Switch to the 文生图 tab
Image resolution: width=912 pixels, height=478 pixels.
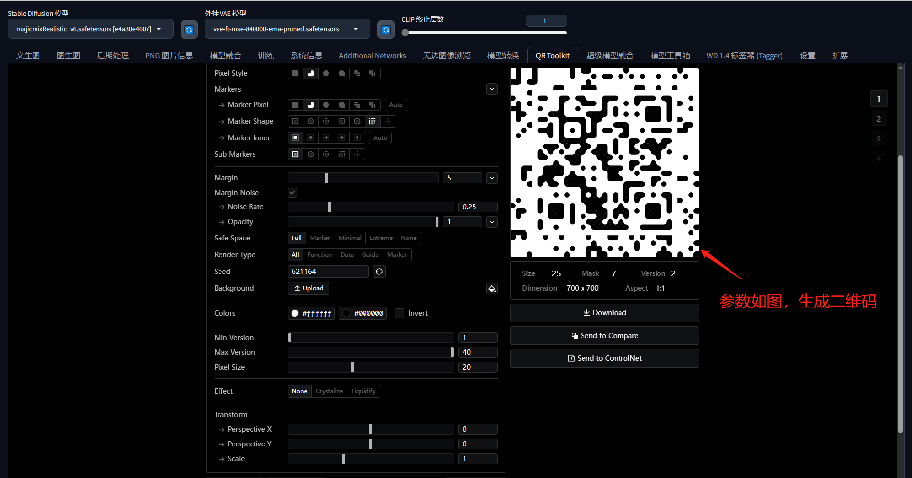28,56
